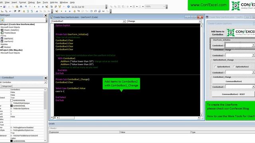Image resolution: width=255 pixels, height=143 pixels.
Task: Select Sheet1 (DataREG) in project tree
Action: pos(12,30)
